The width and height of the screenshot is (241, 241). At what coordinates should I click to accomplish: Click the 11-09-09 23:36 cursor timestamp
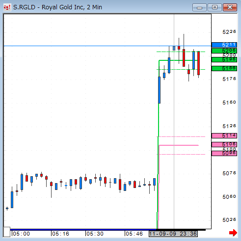pos(173,234)
